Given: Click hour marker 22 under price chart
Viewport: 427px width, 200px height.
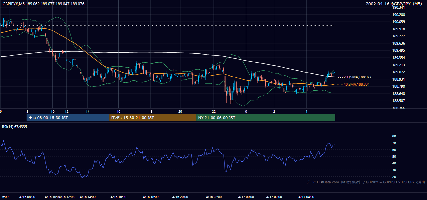Looking at the screenshot, I should coord(214,111).
